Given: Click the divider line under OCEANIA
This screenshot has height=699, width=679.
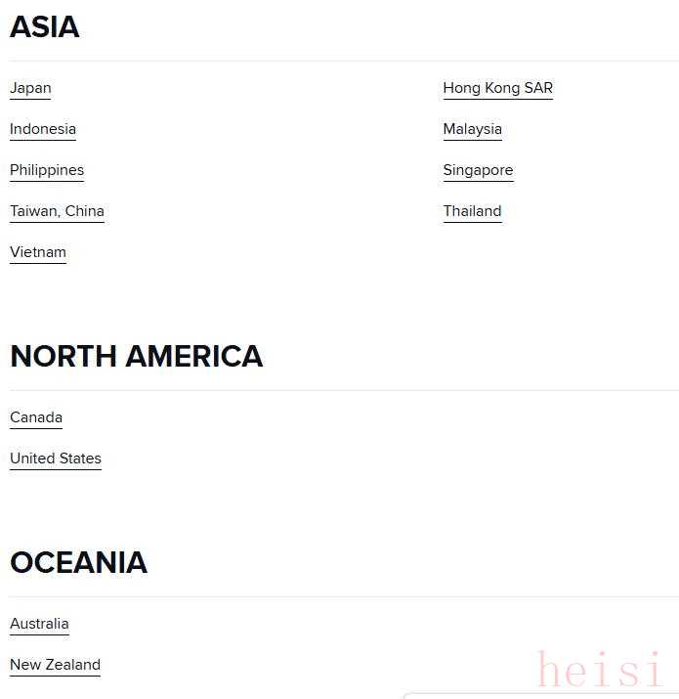Looking at the screenshot, I should tap(344, 596).
